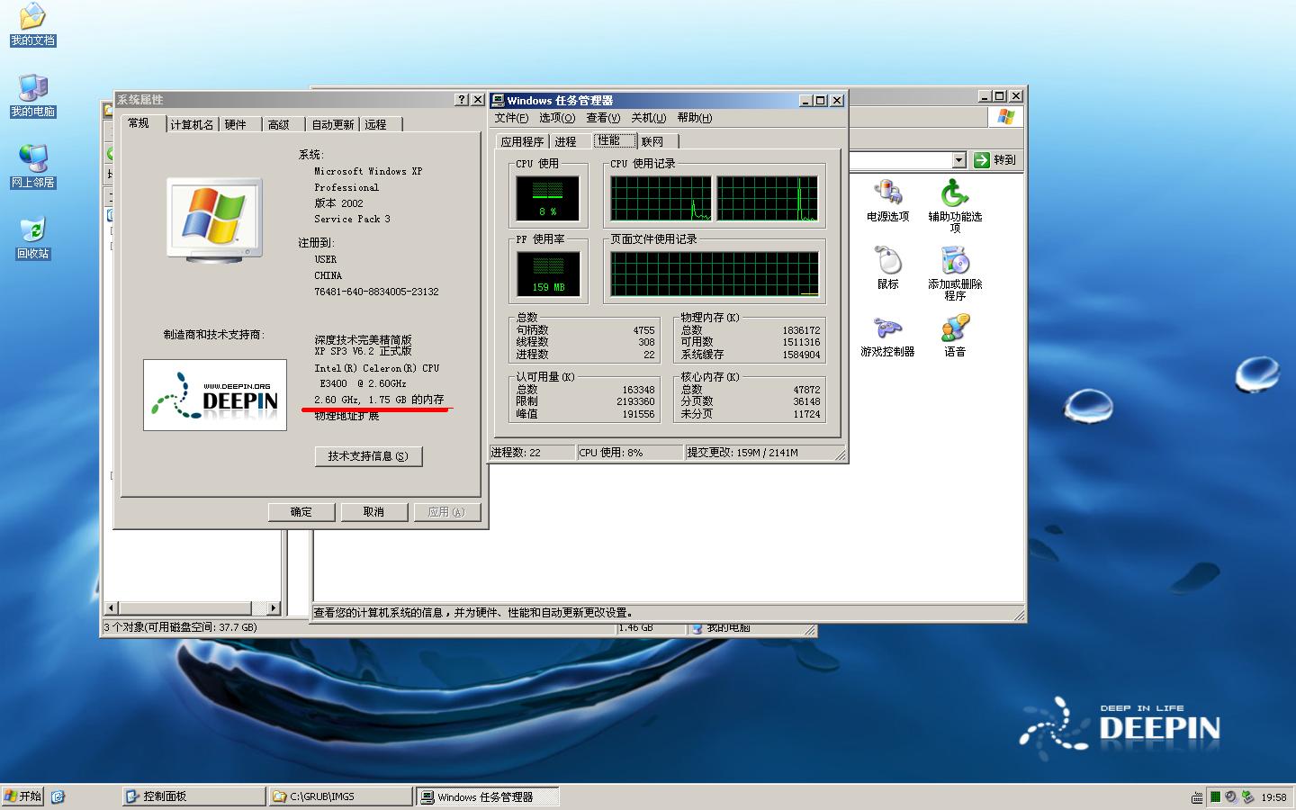Click the 转到 go button
Image resolution: width=1296 pixels, height=810 pixels.
(x=995, y=160)
